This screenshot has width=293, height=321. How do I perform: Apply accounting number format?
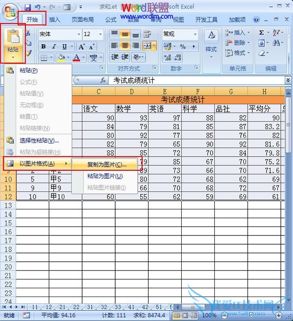coord(167,46)
